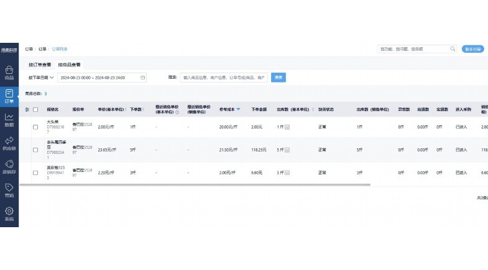Open the 数据 section in sidebar
The width and height of the screenshot is (488, 270).
click(x=9, y=120)
